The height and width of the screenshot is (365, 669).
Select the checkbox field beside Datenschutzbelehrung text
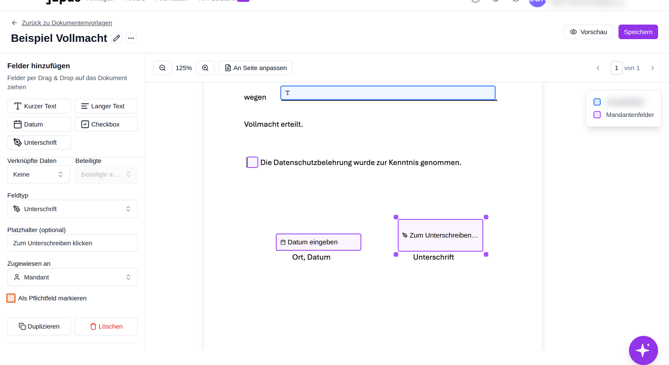click(253, 162)
